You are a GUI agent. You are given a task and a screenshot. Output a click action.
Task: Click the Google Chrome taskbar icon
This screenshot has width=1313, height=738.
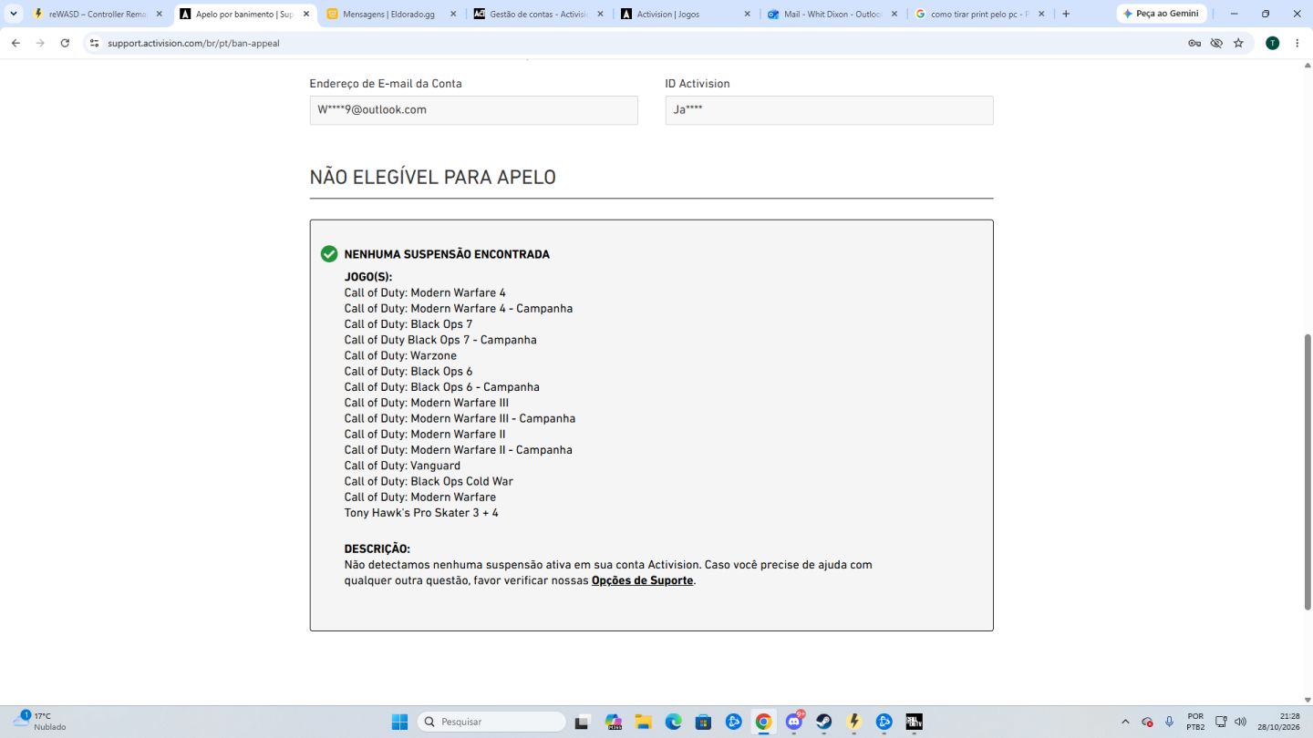point(763,722)
